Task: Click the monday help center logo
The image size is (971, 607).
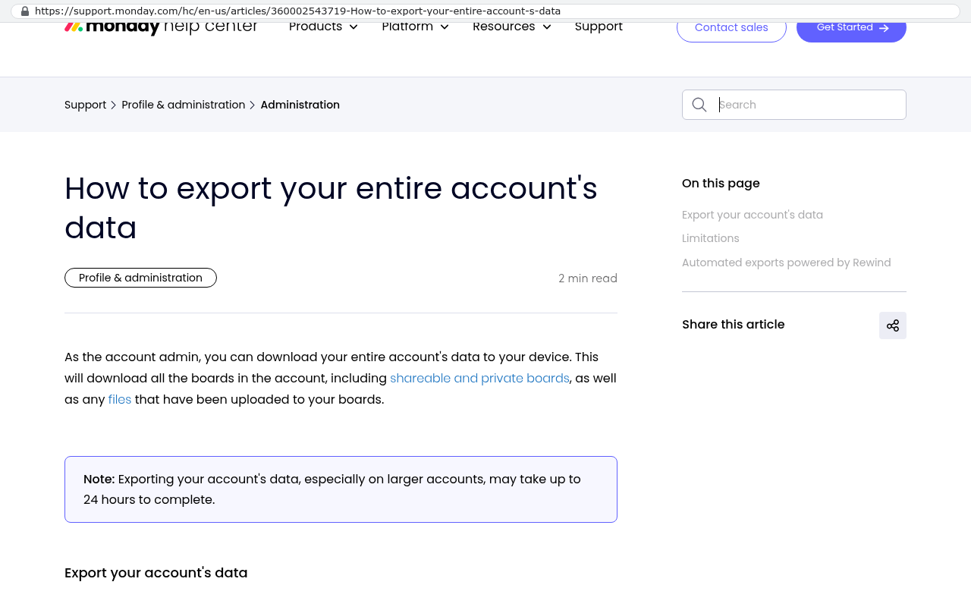Action: [x=161, y=27]
